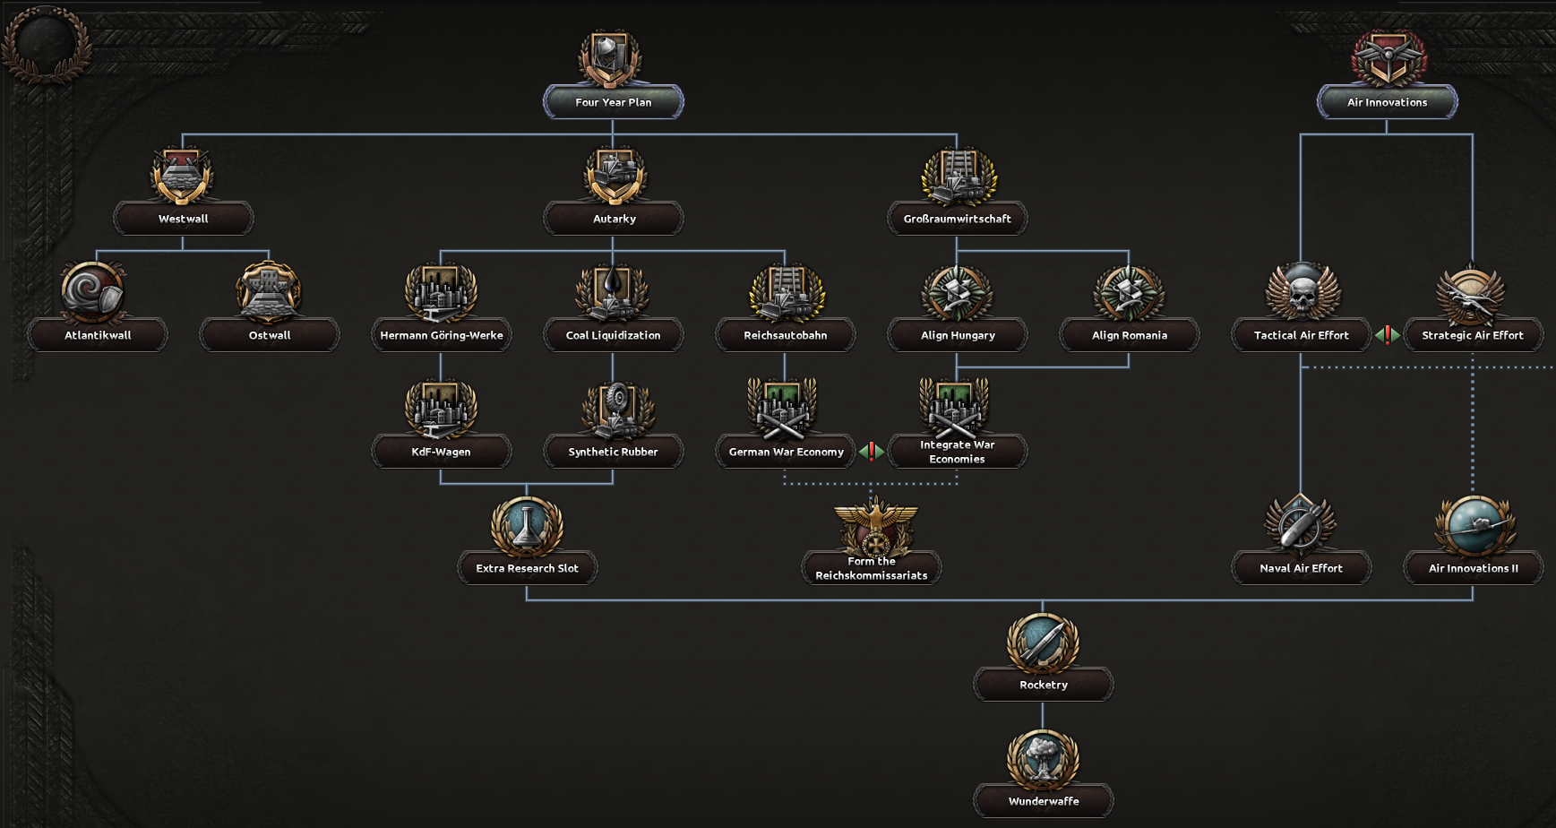Select the Coal Liquidization oil drop icon
1556x828 pixels.
coord(613,292)
